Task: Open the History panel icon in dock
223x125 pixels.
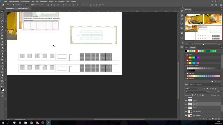Action: tap(182, 11)
